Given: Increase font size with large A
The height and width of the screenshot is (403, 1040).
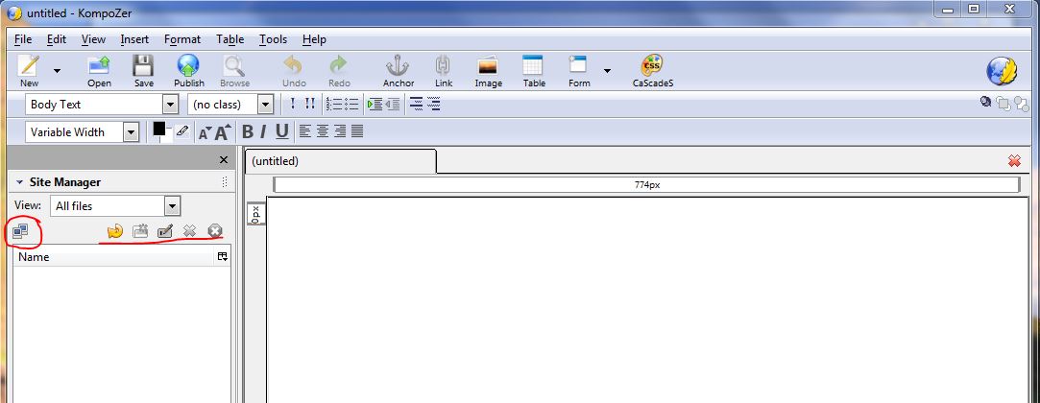Looking at the screenshot, I should click(222, 131).
